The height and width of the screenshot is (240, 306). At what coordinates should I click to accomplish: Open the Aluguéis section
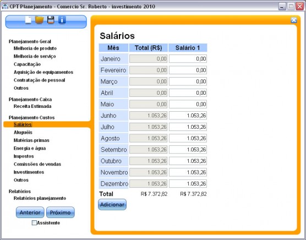coord(23,132)
